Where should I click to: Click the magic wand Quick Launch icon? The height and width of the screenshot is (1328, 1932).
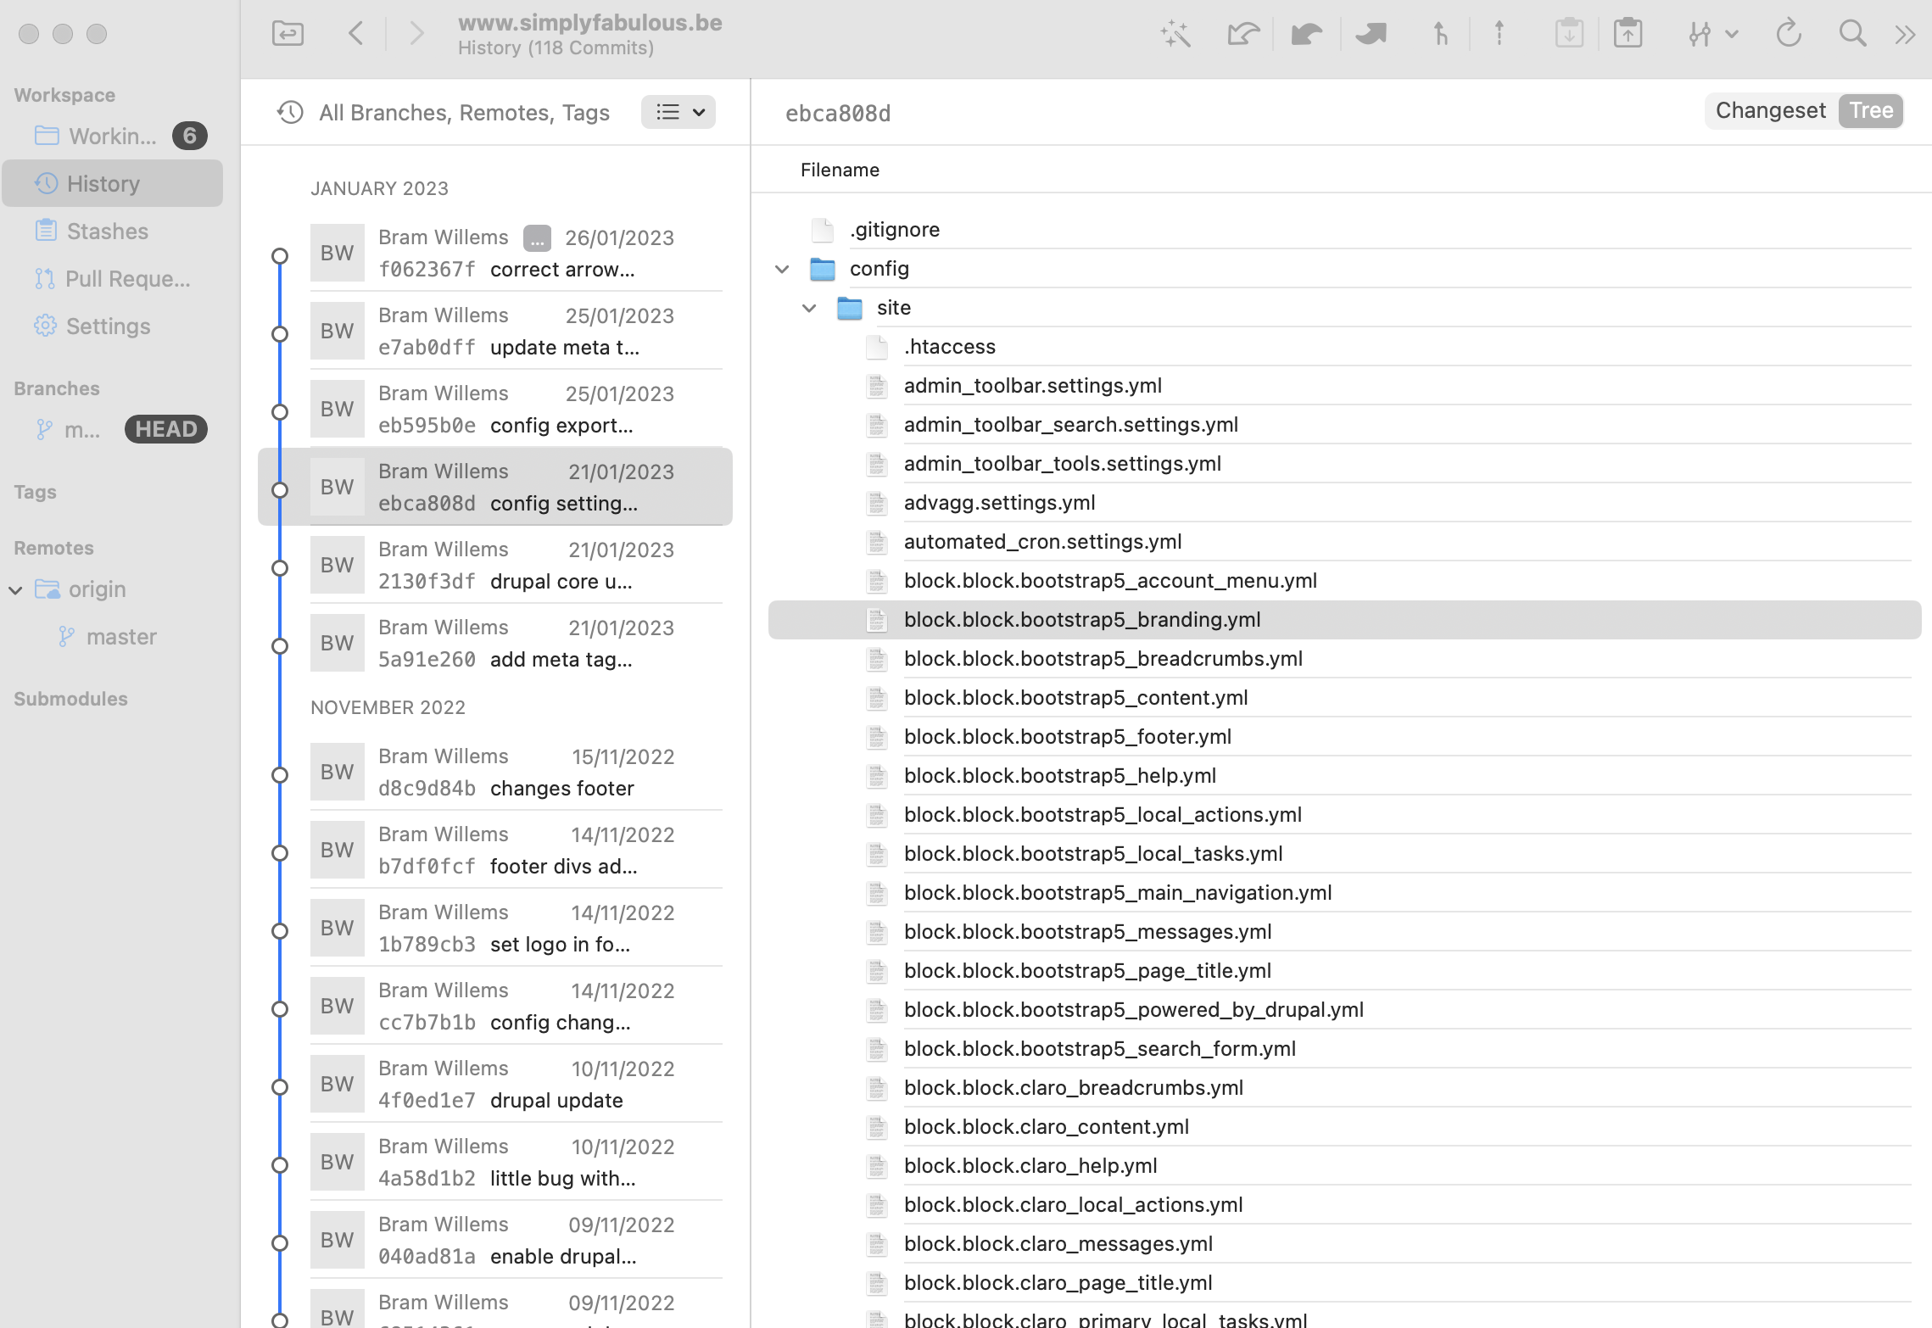point(1175,34)
